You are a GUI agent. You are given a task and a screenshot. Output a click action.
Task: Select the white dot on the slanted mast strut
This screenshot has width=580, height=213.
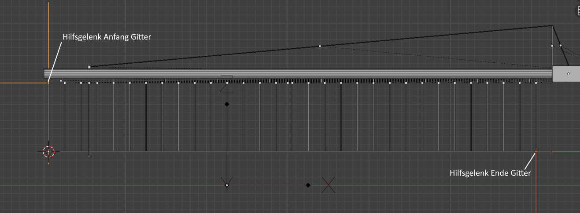561,45
